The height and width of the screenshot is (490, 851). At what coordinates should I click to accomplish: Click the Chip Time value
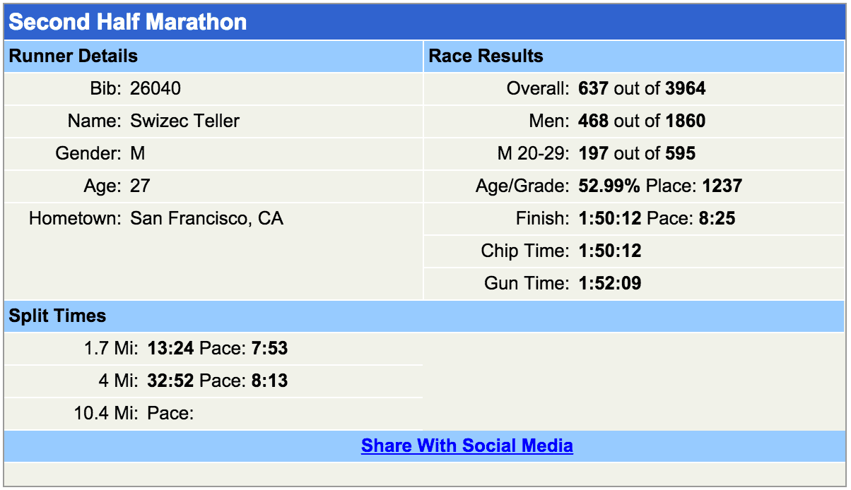coord(609,251)
